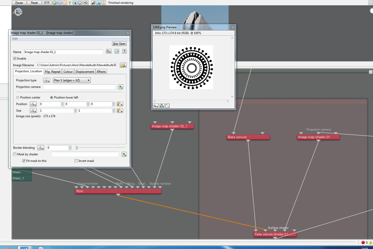Viewport: 373px width, 249px height.
Task: Click the blue preview square icon beside Name
Action: [117, 51]
